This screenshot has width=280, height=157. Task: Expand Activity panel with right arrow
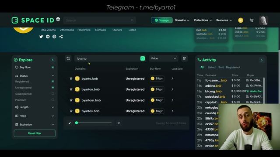tap(262, 60)
